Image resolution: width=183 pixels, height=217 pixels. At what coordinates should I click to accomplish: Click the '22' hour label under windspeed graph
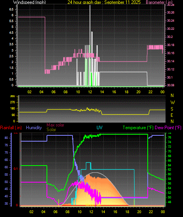tap(150, 92)
